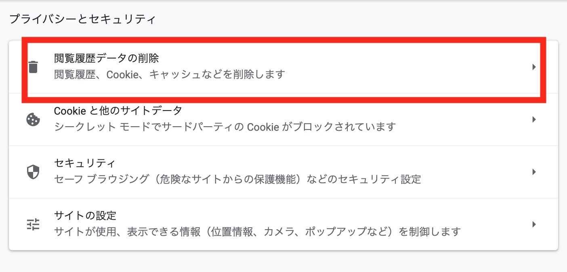This screenshot has width=567, height=272.
Task: Click the サイトが使用、表示できる情報 description text
Action: tap(257, 232)
